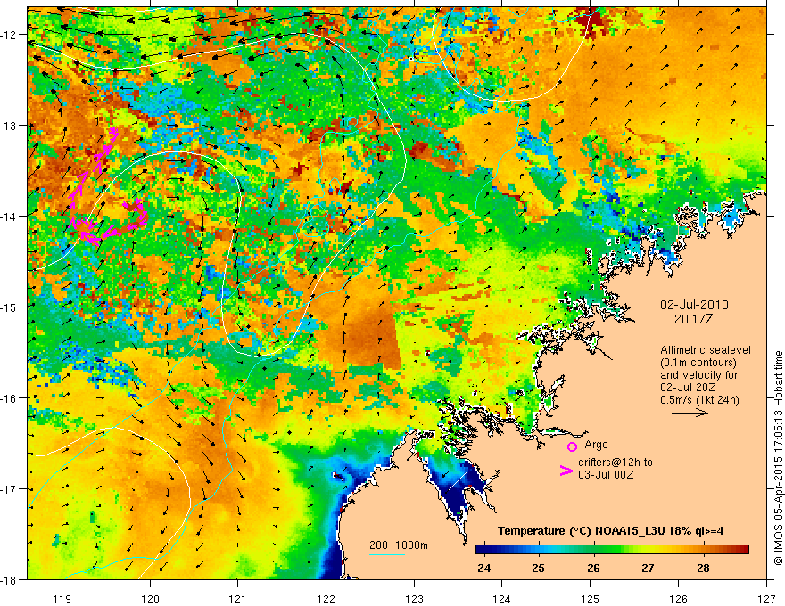The width and height of the screenshot is (785, 606).
Task: Click the longitude axis label 119
Action: (62, 599)
